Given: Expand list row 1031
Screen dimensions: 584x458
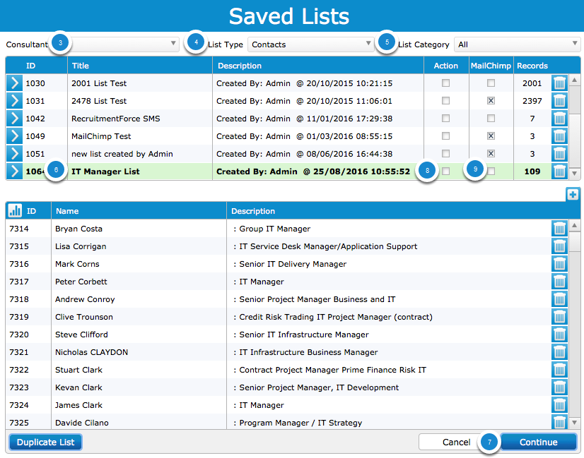Looking at the screenshot, I should [x=14, y=101].
